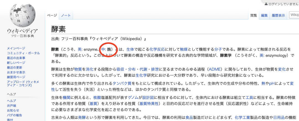The height and width of the screenshot is (121, 299).
Task: Follow the 工具 link
Action: [249, 98]
